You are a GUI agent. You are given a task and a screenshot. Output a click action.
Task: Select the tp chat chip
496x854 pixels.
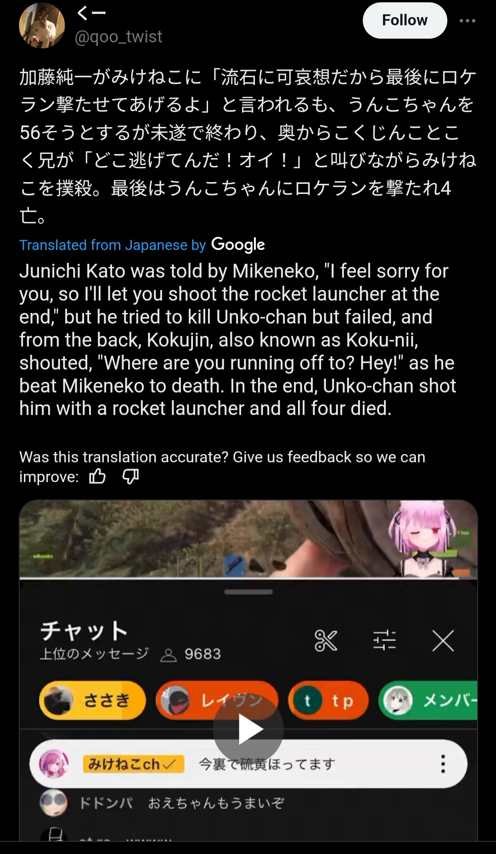pos(328,700)
